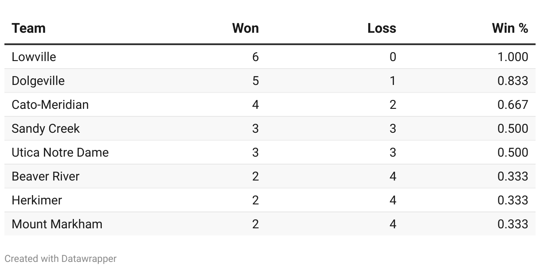Select the Sandy Creek team cell
Image resolution: width=540 pixels, height=269 pixels.
click(x=46, y=129)
